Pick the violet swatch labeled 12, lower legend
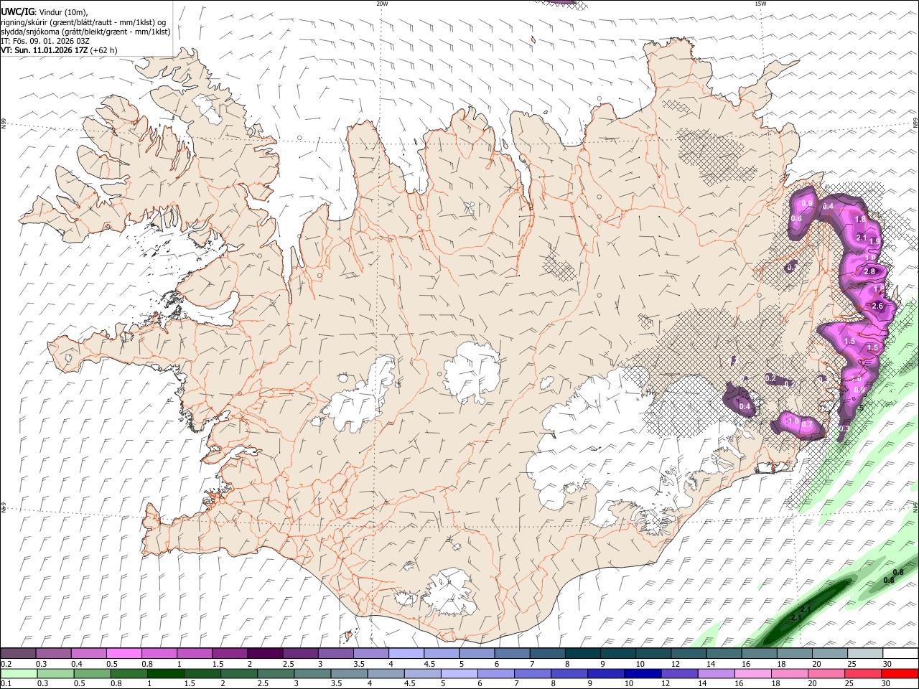The height and width of the screenshot is (689, 919). (680, 673)
